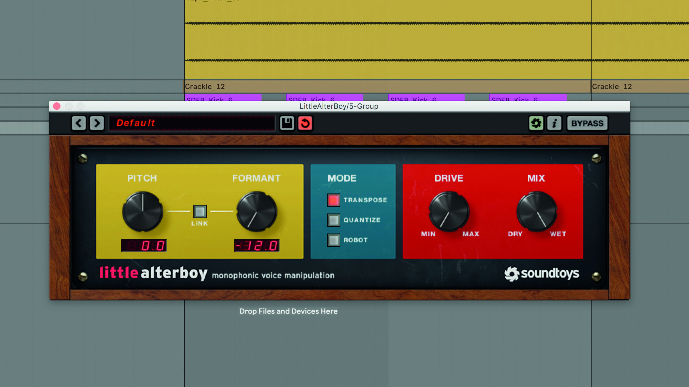Click the 'Drop Files and Devices Here' area
Screen dimensions: 689x387
289,311
